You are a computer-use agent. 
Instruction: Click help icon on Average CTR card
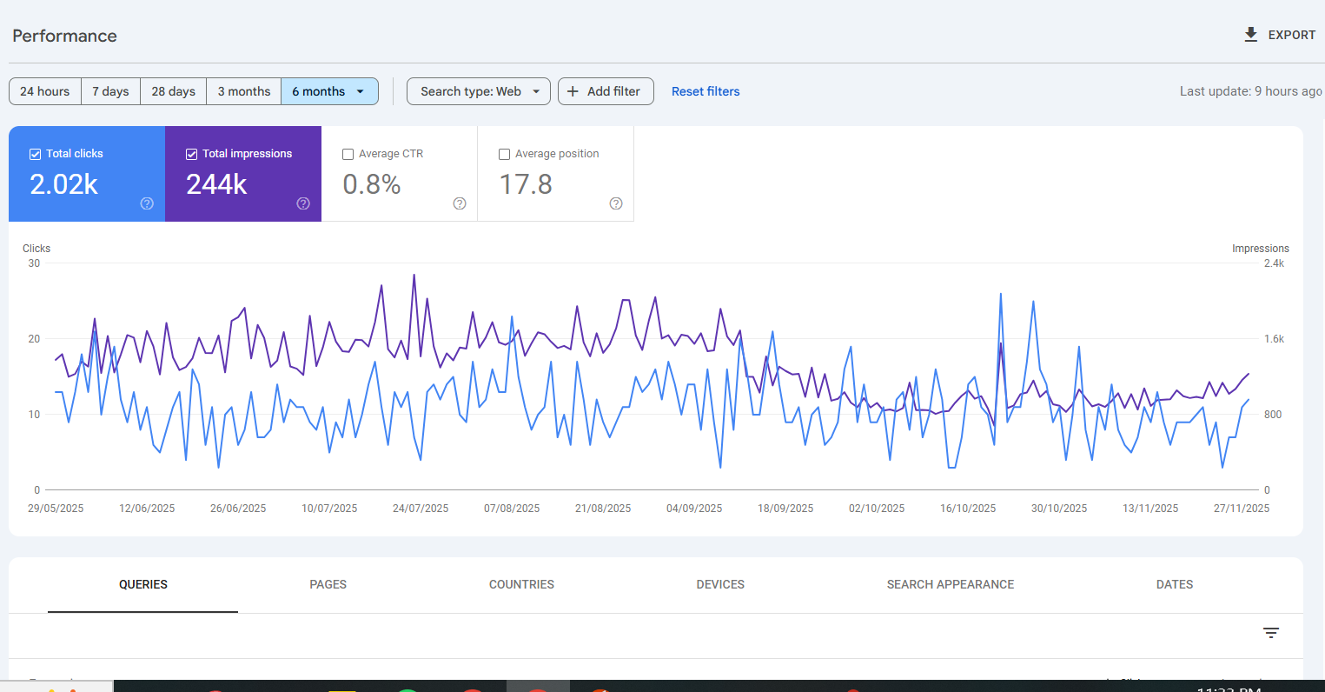[x=460, y=203]
